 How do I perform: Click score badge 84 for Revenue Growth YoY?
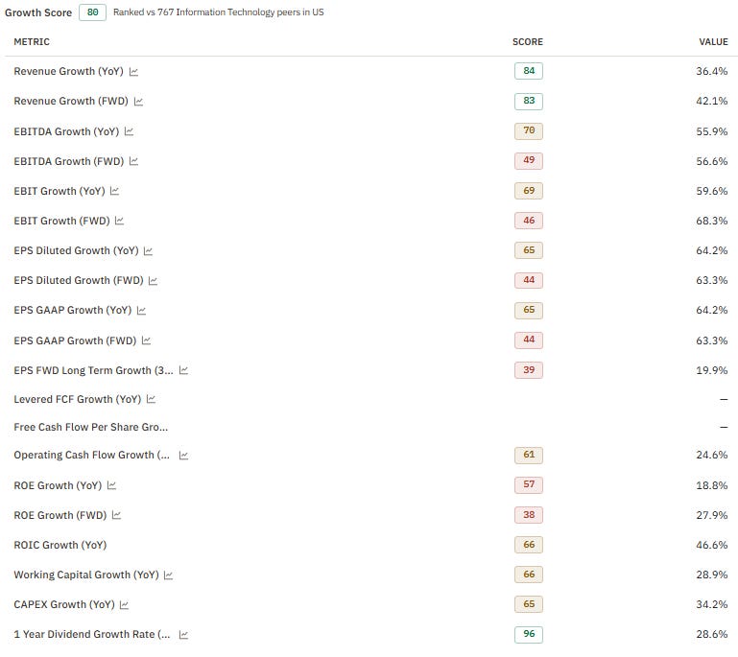[529, 71]
